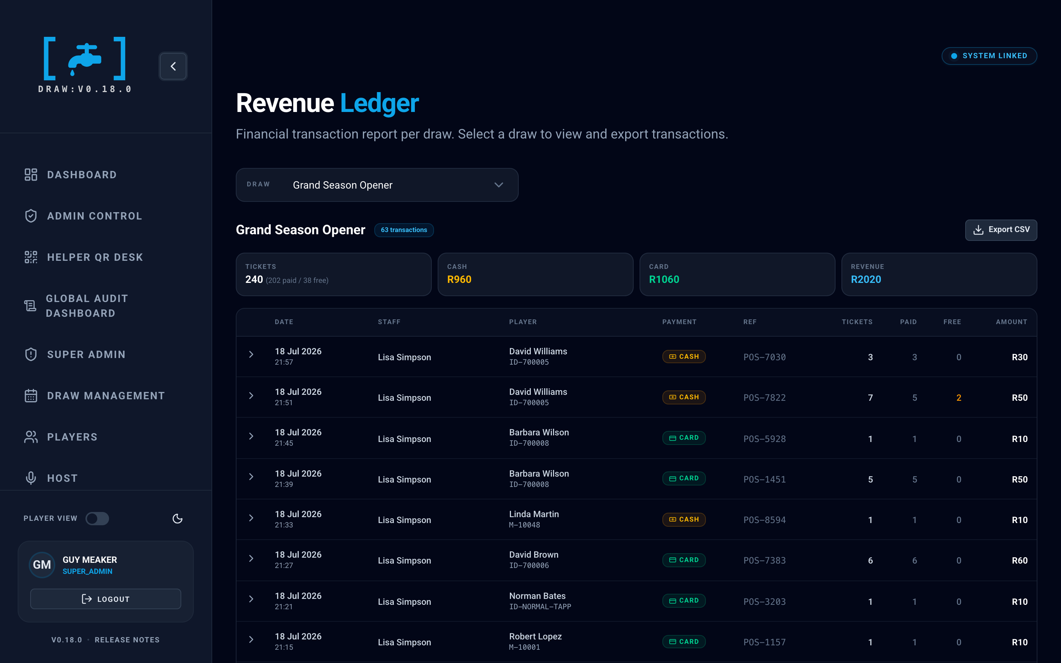Click the Draw Management calendar icon

(x=31, y=396)
